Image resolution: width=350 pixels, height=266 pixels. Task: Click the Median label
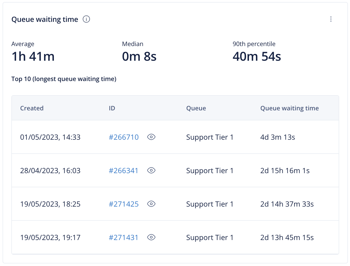click(x=133, y=44)
